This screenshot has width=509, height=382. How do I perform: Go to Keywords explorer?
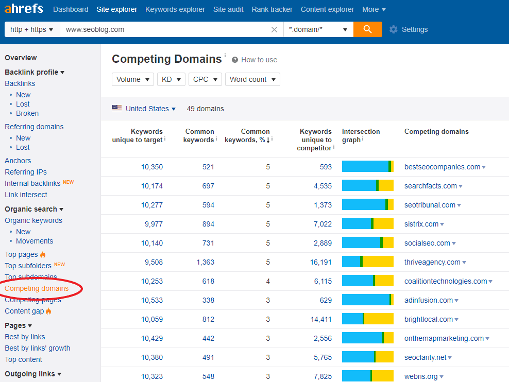[x=175, y=9]
